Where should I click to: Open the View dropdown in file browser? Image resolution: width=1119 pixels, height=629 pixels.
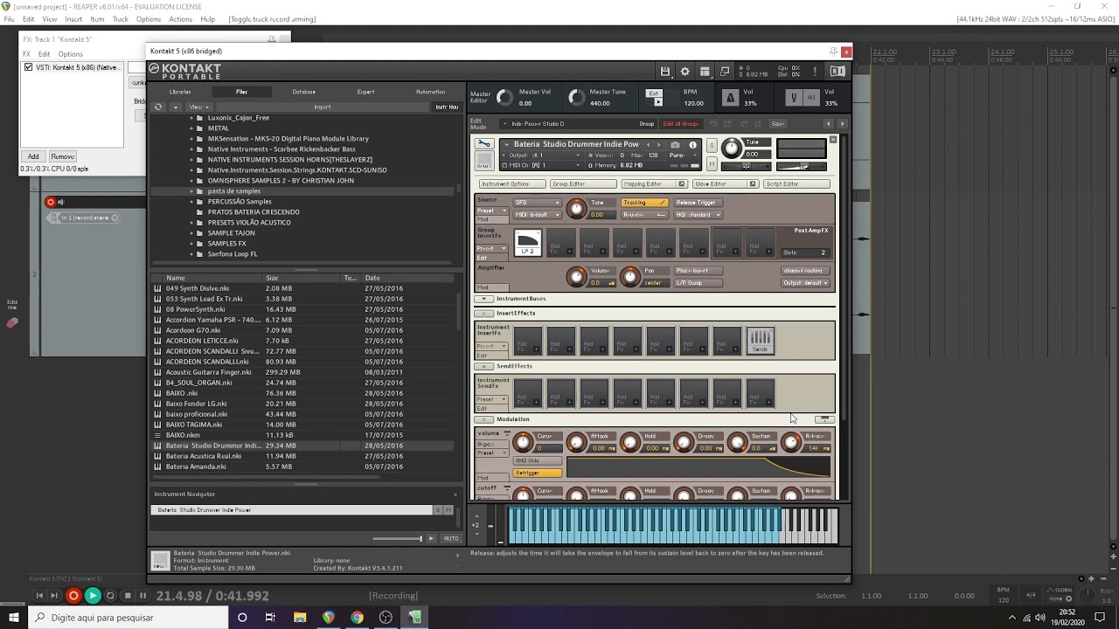click(201, 107)
